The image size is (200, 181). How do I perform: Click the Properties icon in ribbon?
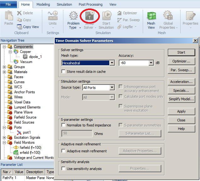(x=190, y=16)
